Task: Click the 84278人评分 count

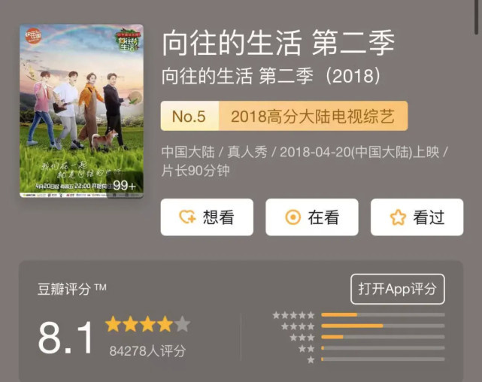Action: 148,351
